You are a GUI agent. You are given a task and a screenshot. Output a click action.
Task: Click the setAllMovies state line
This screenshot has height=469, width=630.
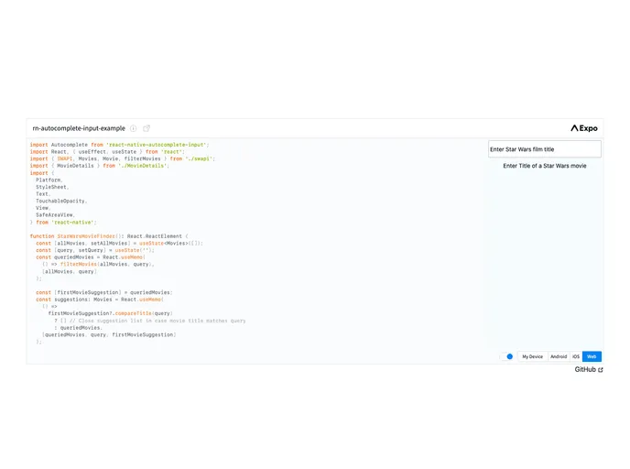click(x=119, y=244)
